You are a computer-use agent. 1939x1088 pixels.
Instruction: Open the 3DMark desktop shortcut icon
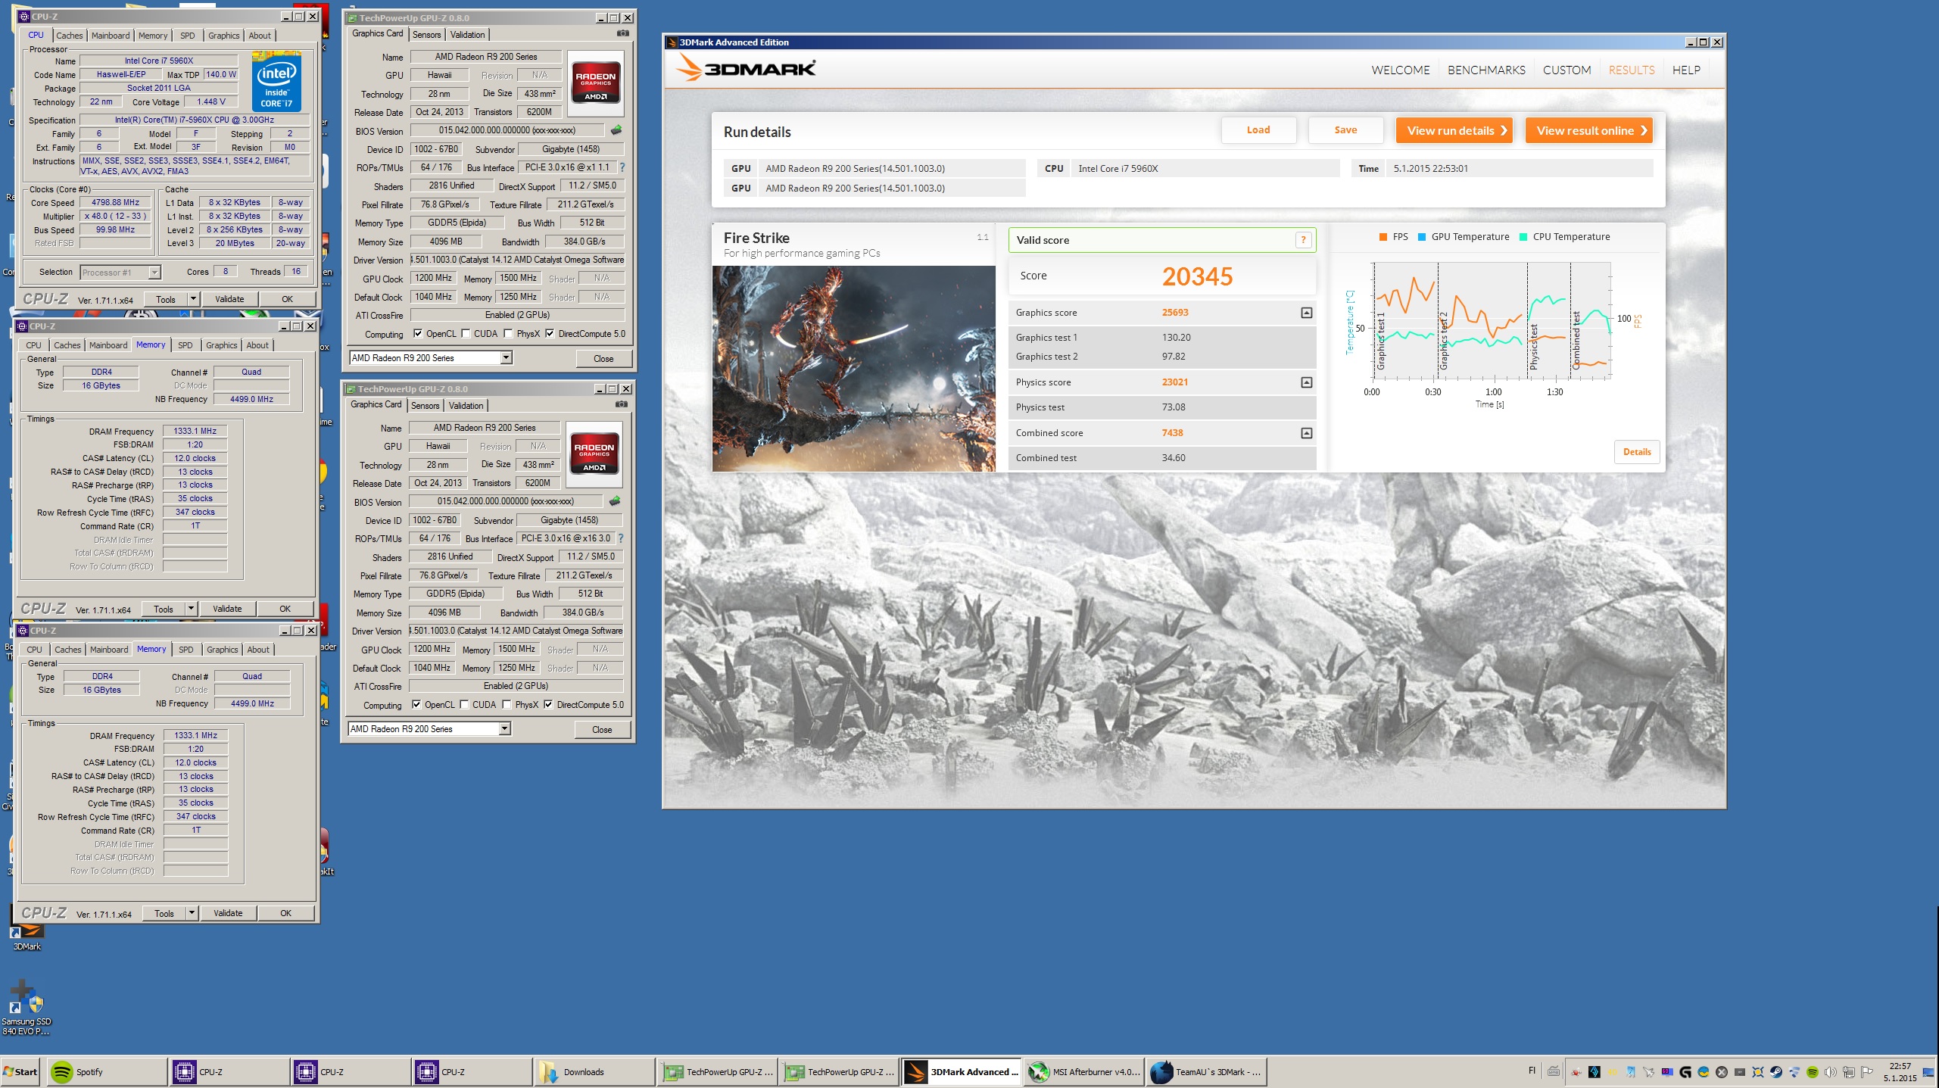(27, 933)
